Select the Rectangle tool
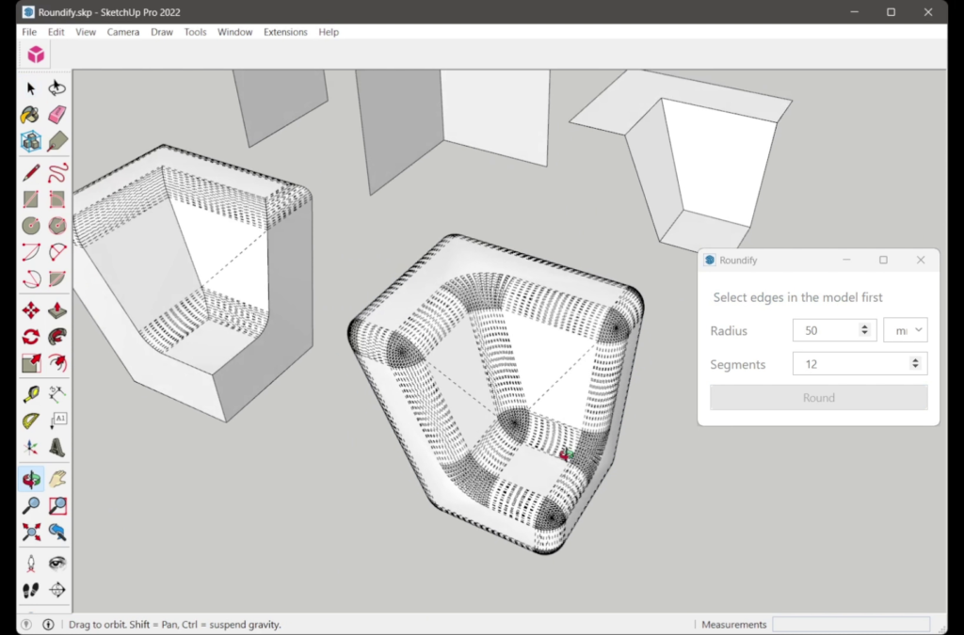Screen dimensions: 964x635 pos(31,199)
